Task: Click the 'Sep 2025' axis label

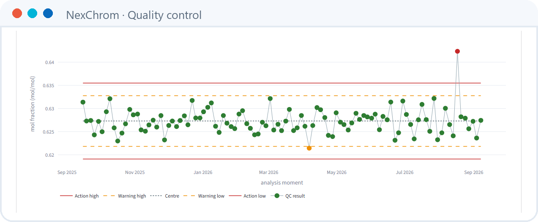Action: point(67,172)
